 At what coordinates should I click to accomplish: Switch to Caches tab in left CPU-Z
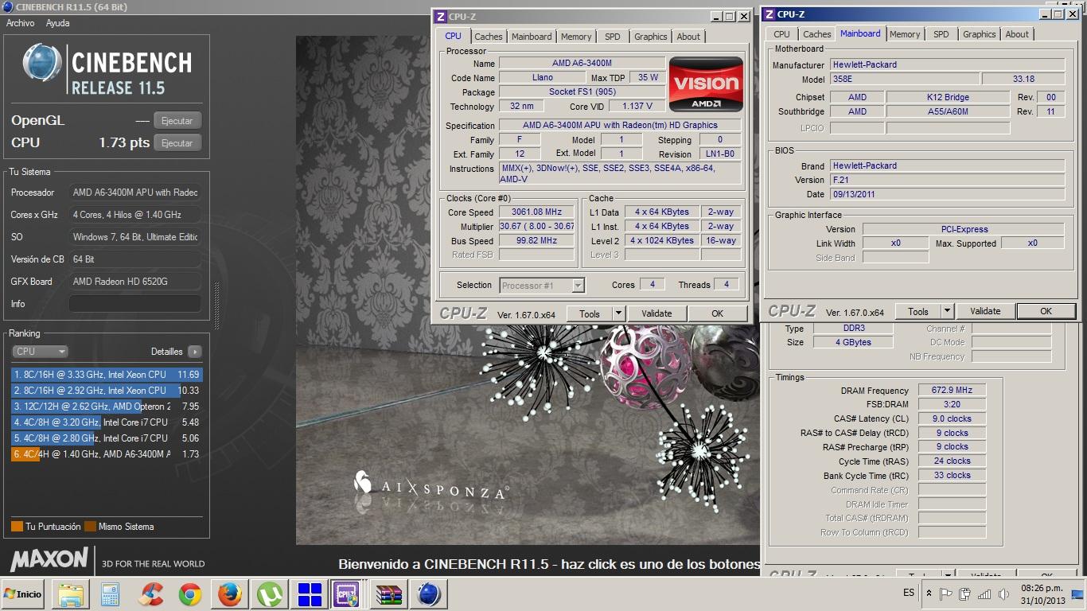[x=489, y=37]
